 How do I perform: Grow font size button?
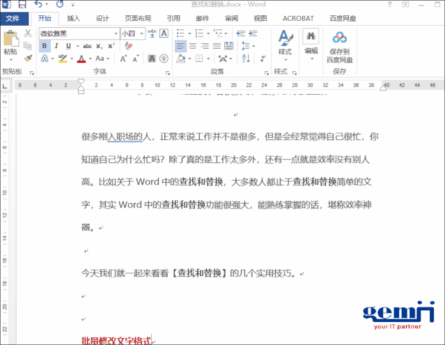click(x=123, y=59)
